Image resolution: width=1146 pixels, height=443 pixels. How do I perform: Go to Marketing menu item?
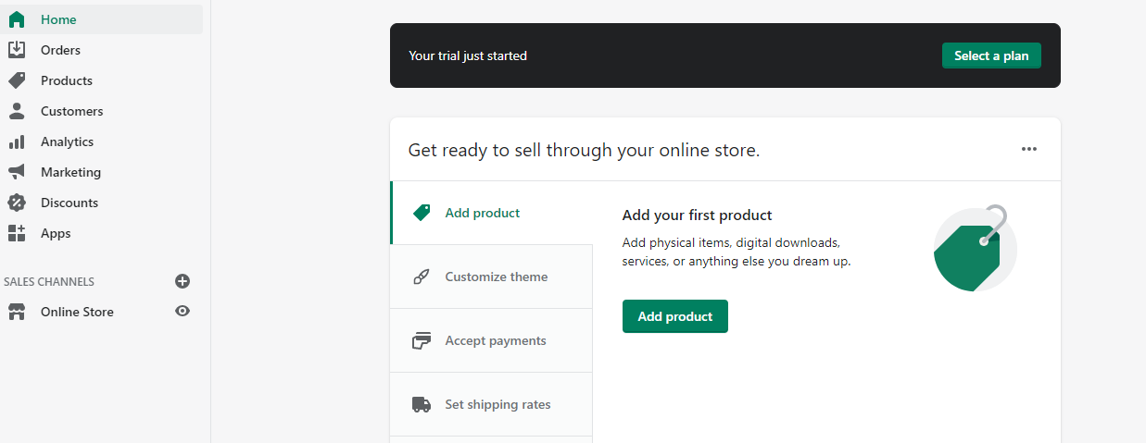coord(70,172)
